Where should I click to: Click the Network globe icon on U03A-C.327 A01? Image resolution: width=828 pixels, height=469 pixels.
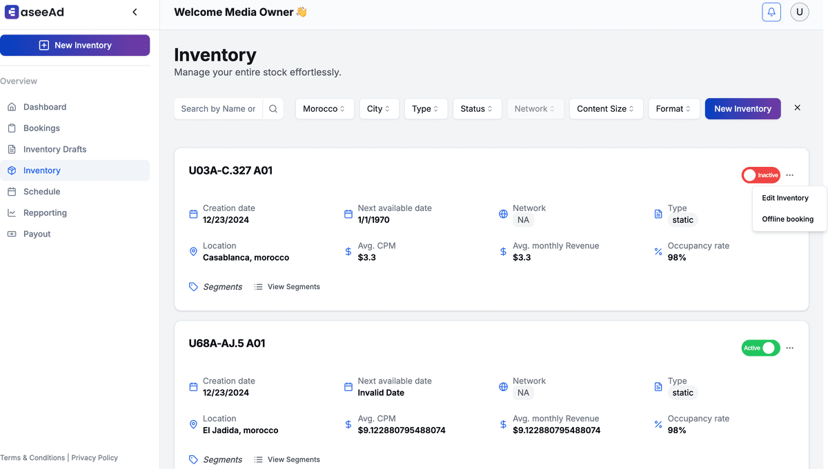(x=503, y=214)
